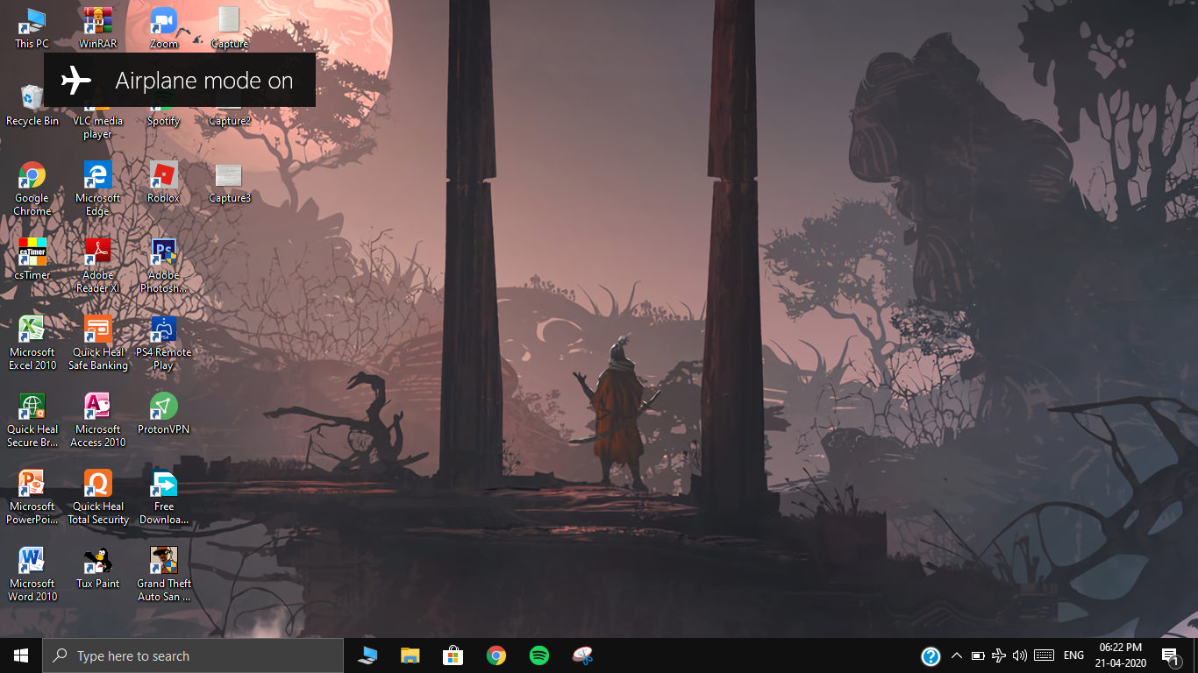The height and width of the screenshot is (673, 1198).
Task: Select the WinRAR desktop shortcut
Action: click(97, 28)
